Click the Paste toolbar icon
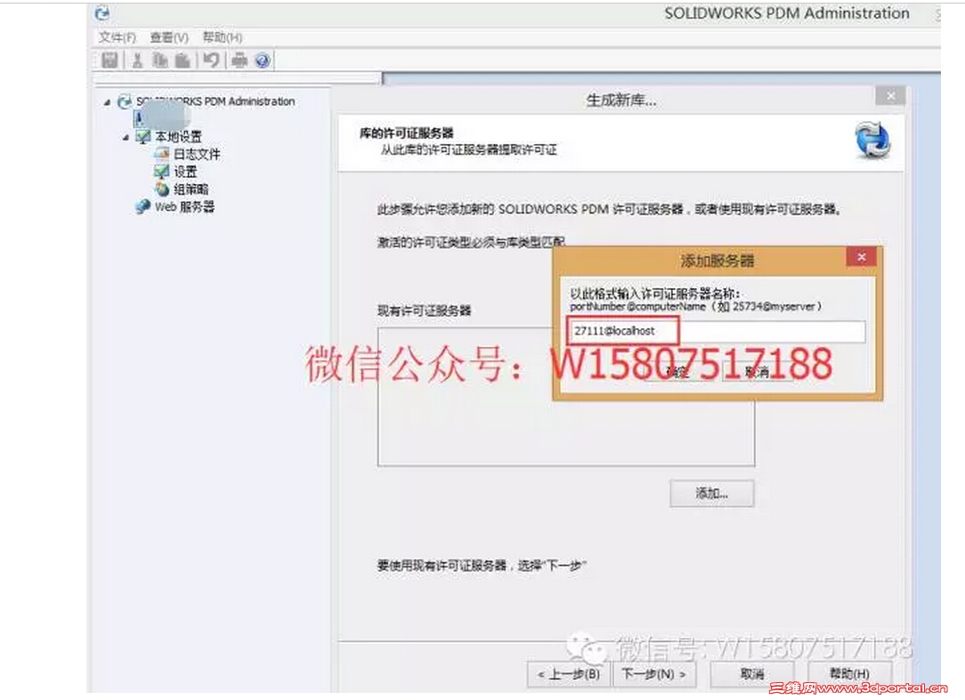 click(x=182, y=60)
